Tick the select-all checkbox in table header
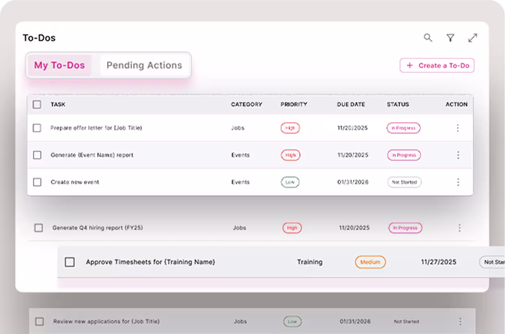This screenshot has width=505, height=334. [37, 105]
